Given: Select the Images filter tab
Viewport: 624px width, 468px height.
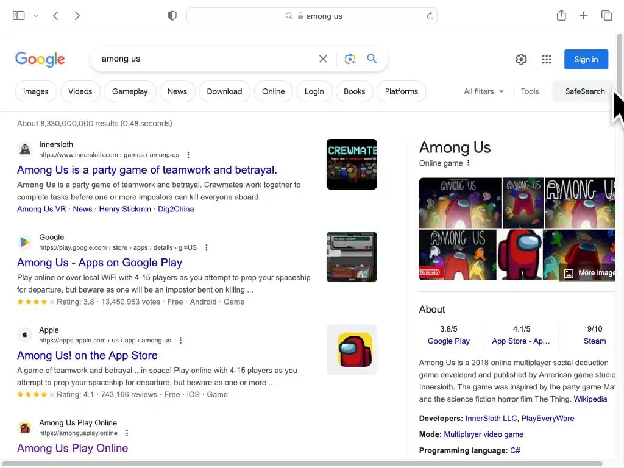Looking at the screenshot, I should (x=36, y=91).
